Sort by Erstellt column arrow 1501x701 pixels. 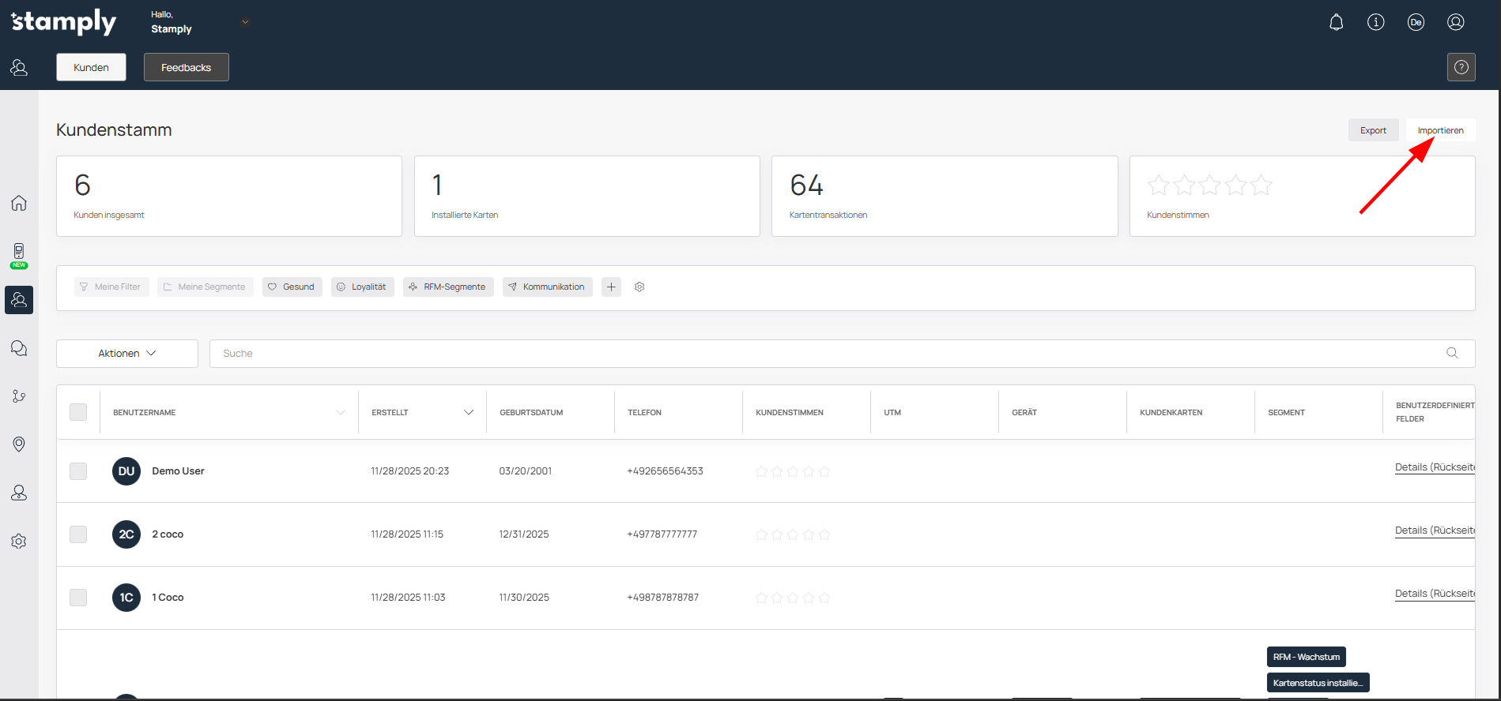click(469, 412)
